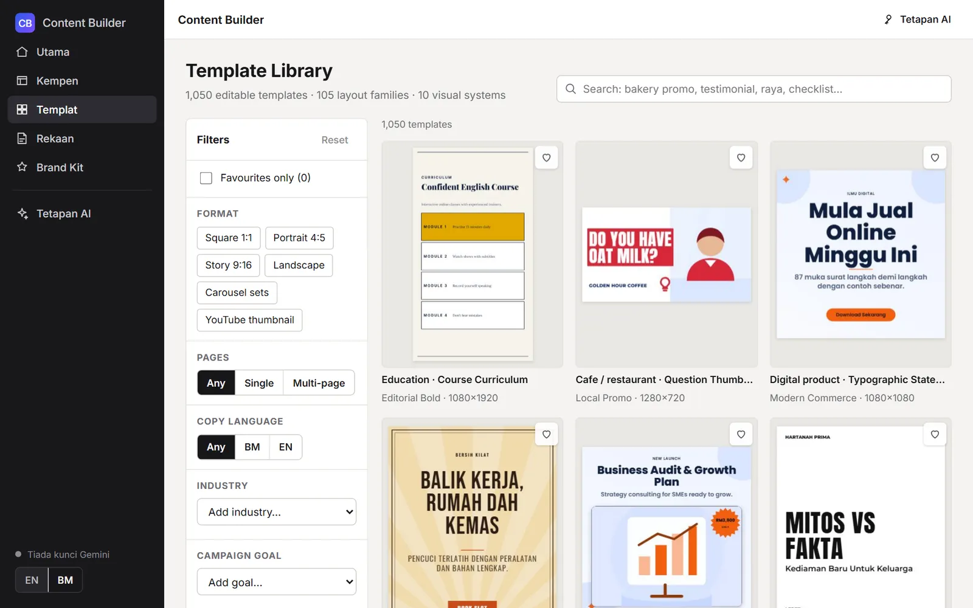
Task: Click the 1,050 templates count text
Action: (x=417, y=124)
